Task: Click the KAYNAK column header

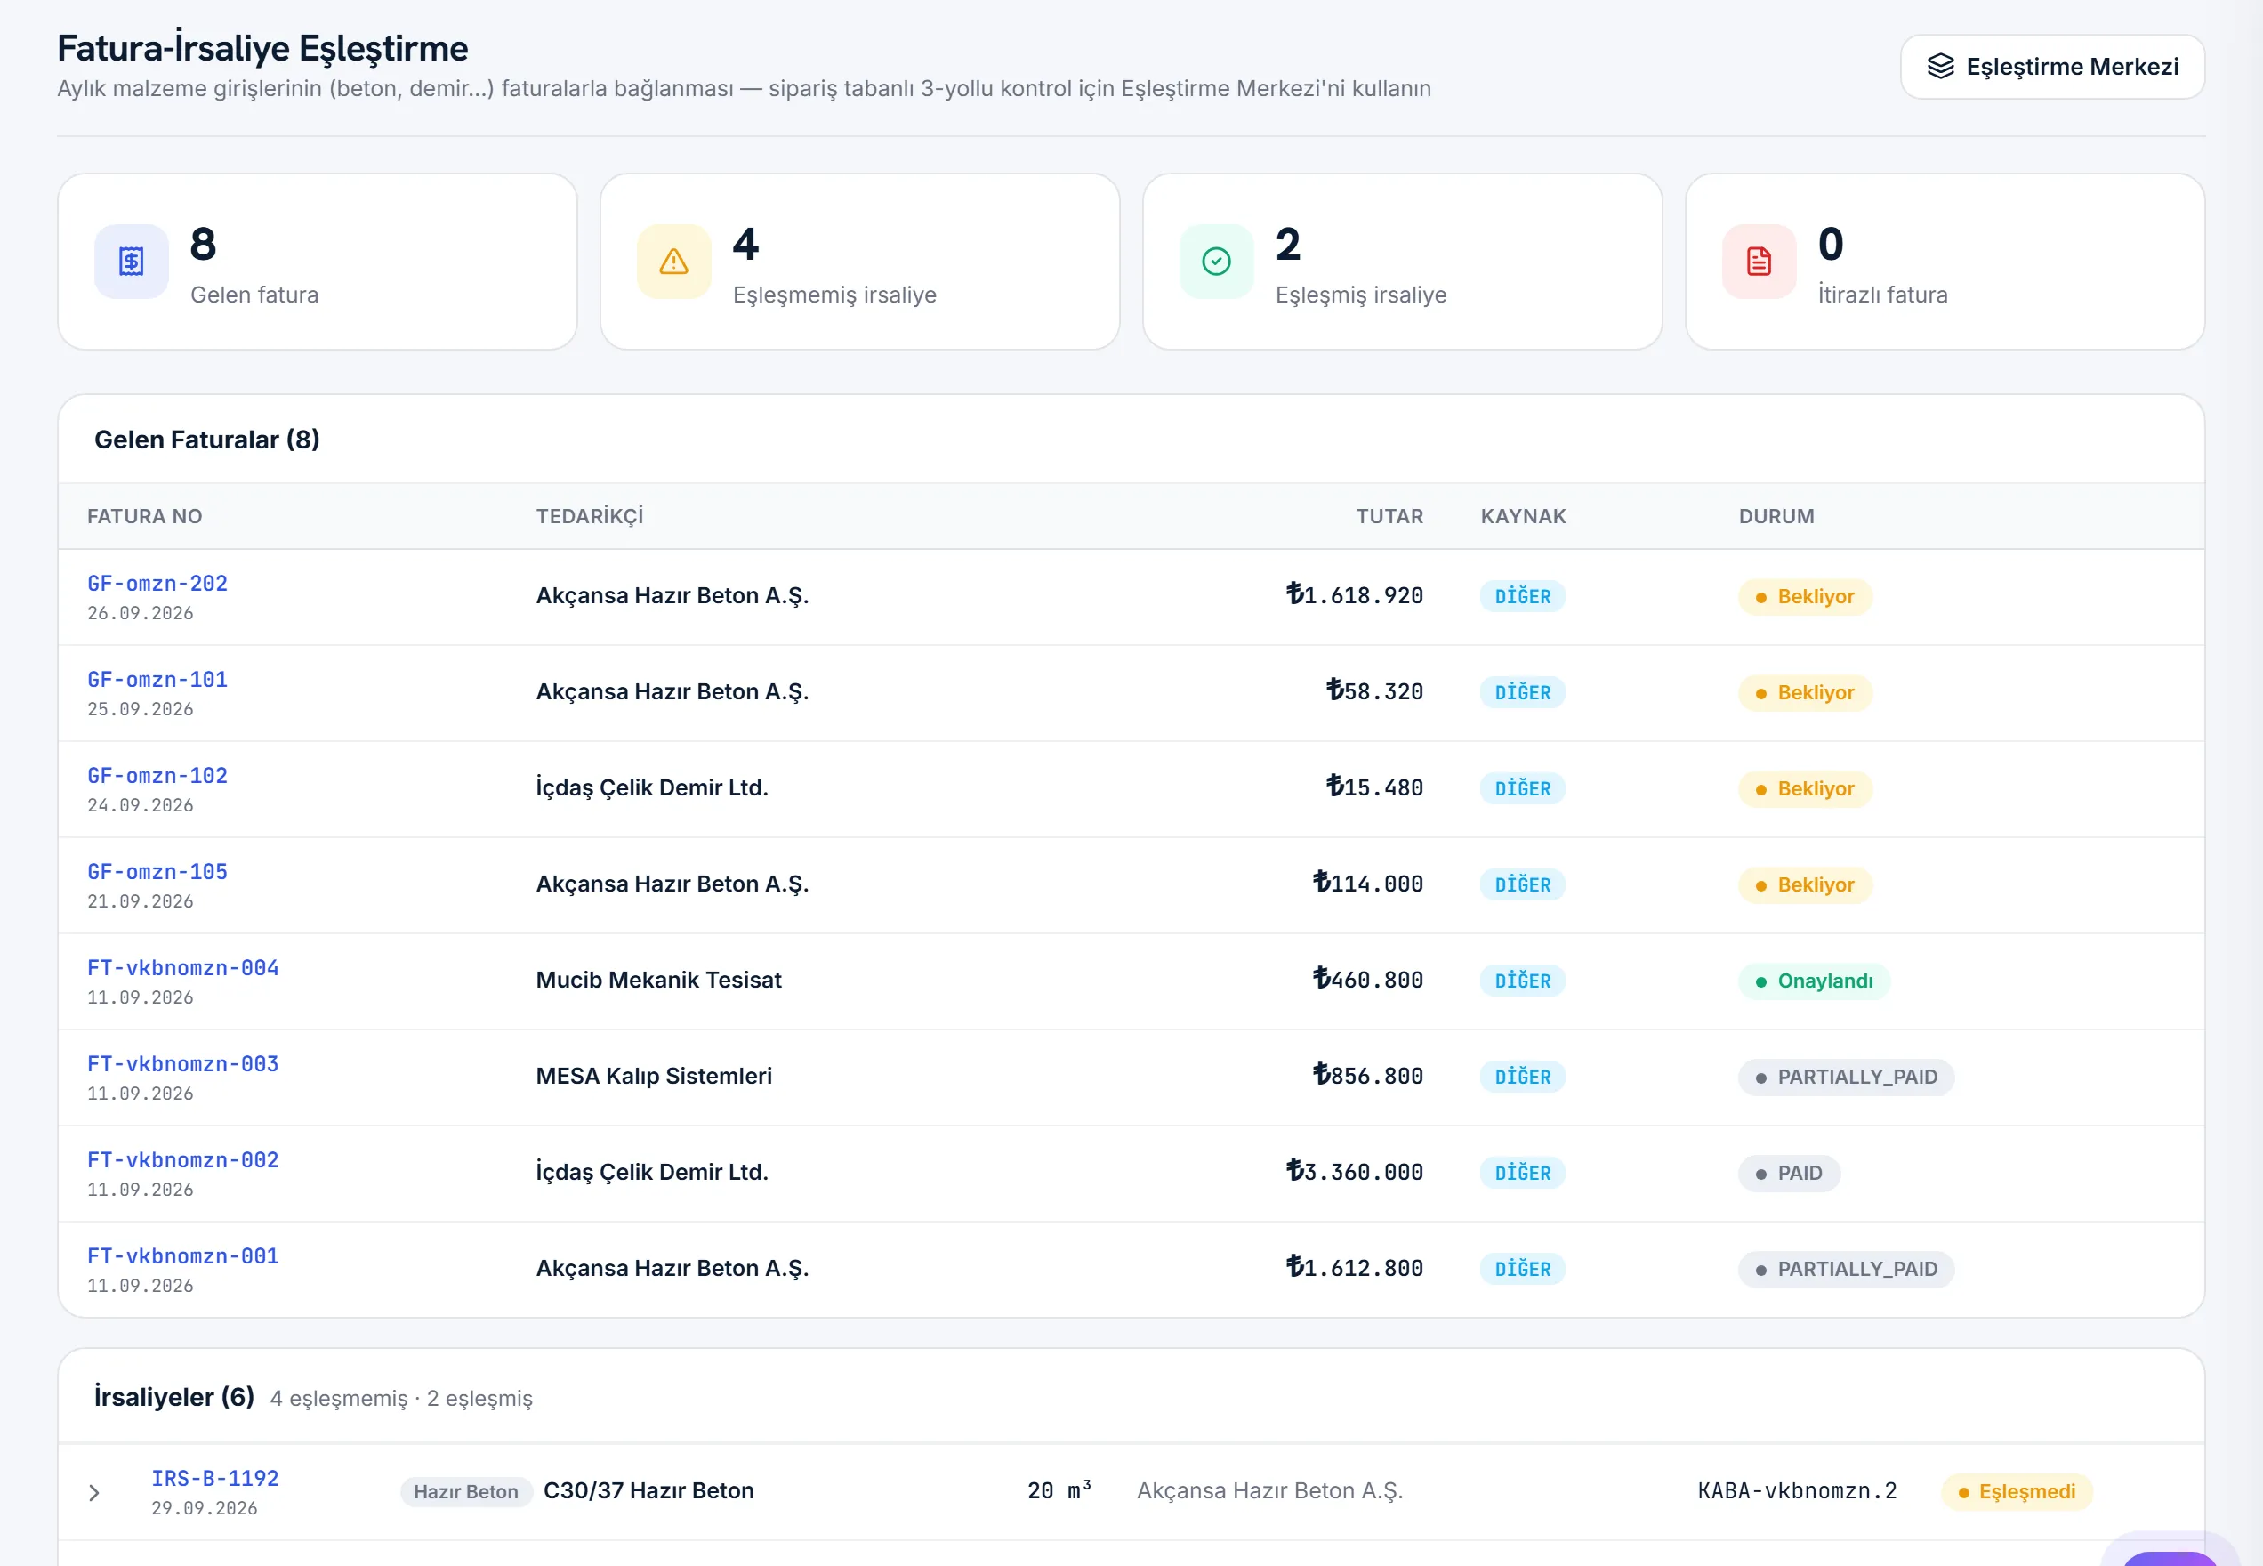Action: tap(1524, 516)
